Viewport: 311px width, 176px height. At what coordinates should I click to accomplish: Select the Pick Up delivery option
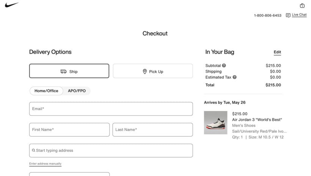pos(153,71)
